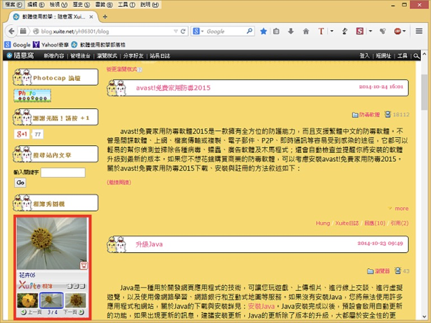Click 登入 in the black bar

tap(364, 56)
